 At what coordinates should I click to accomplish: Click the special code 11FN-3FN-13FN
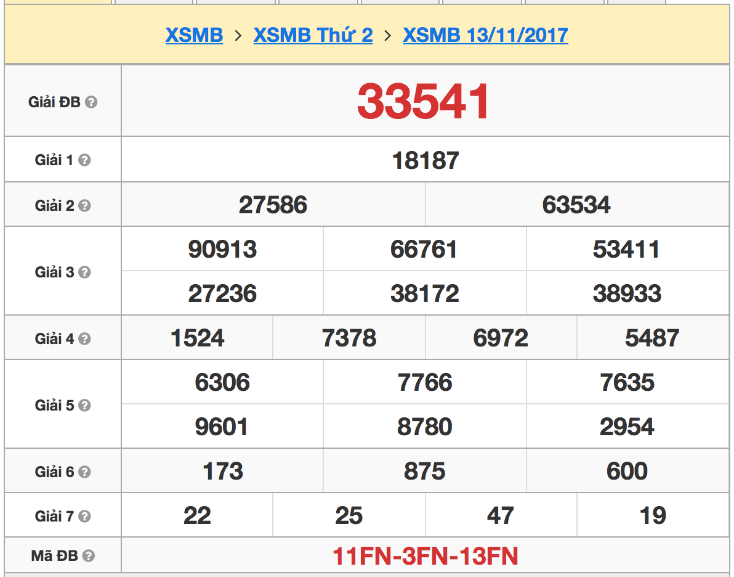(x=425, y=556)
